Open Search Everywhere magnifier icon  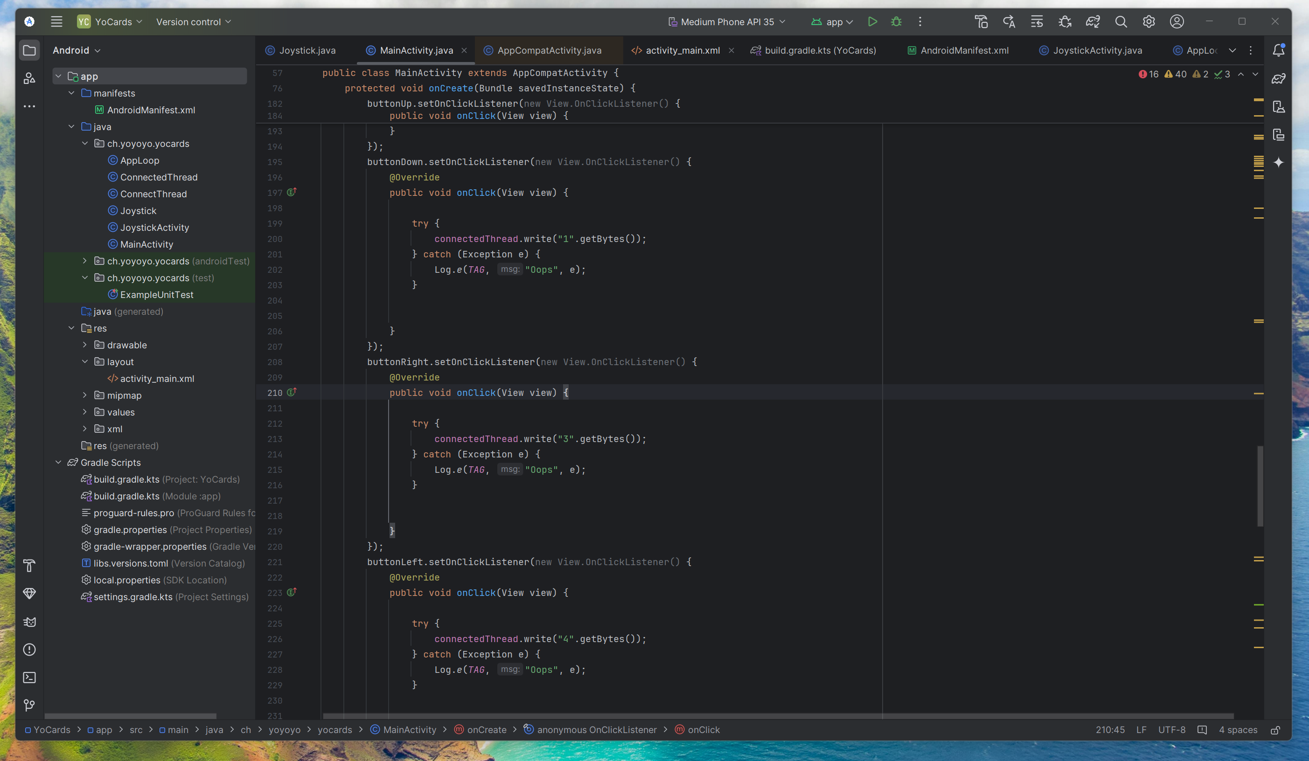pos(1121,22)
